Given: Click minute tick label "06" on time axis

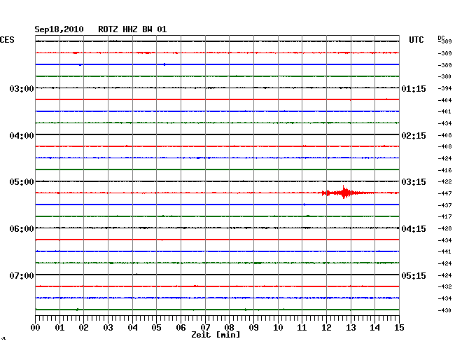Looking at the screenshot, I should (181, 328).
